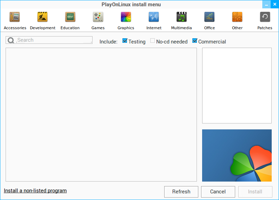View the Patches category

[x=265, y=21]
